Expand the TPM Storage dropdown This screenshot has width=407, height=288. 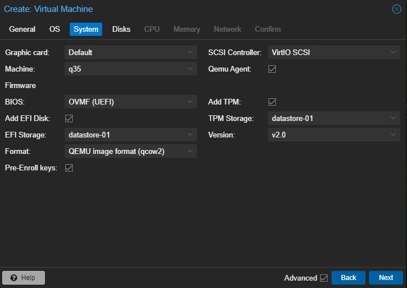[334, 119]
